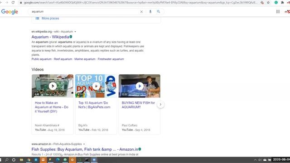
Task: Show next videos with the carousel arrow
Action: [x=160, y=105]
